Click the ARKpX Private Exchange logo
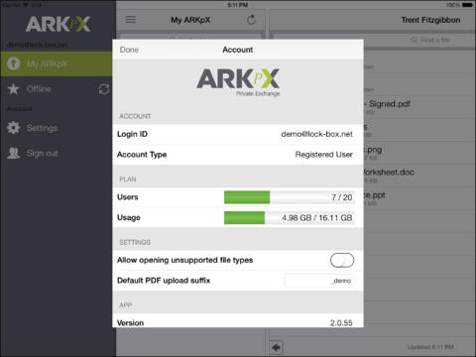The image size is (476, 357). coord(238,82)
